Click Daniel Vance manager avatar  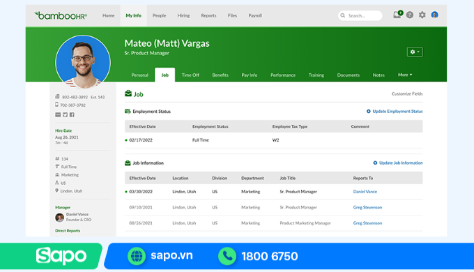[59, 217]
